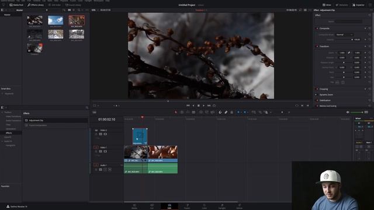The height and width of the screenshot is (210, 374).
Task: Open the Media Pool panel button
Action: pyautogui.click(x=16, y=5)
